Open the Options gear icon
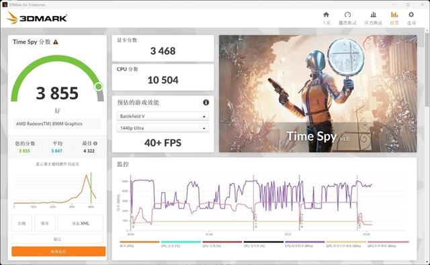 pyautogui.click(x=411, y=15)
